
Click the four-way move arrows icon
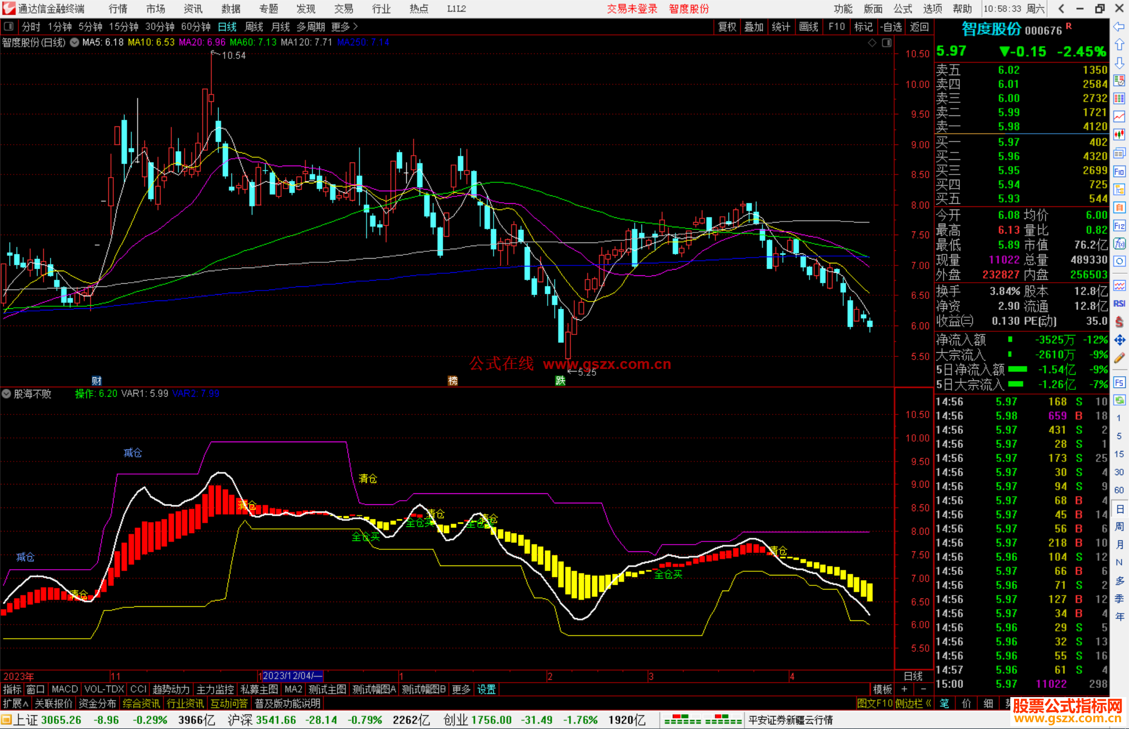tap(1119, 340)
